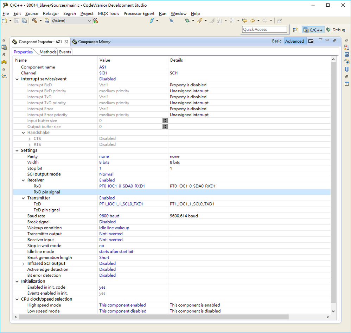Screen dimensions: 351x333
Task: Click the New file toolbar icon
Action: (4, 21)
